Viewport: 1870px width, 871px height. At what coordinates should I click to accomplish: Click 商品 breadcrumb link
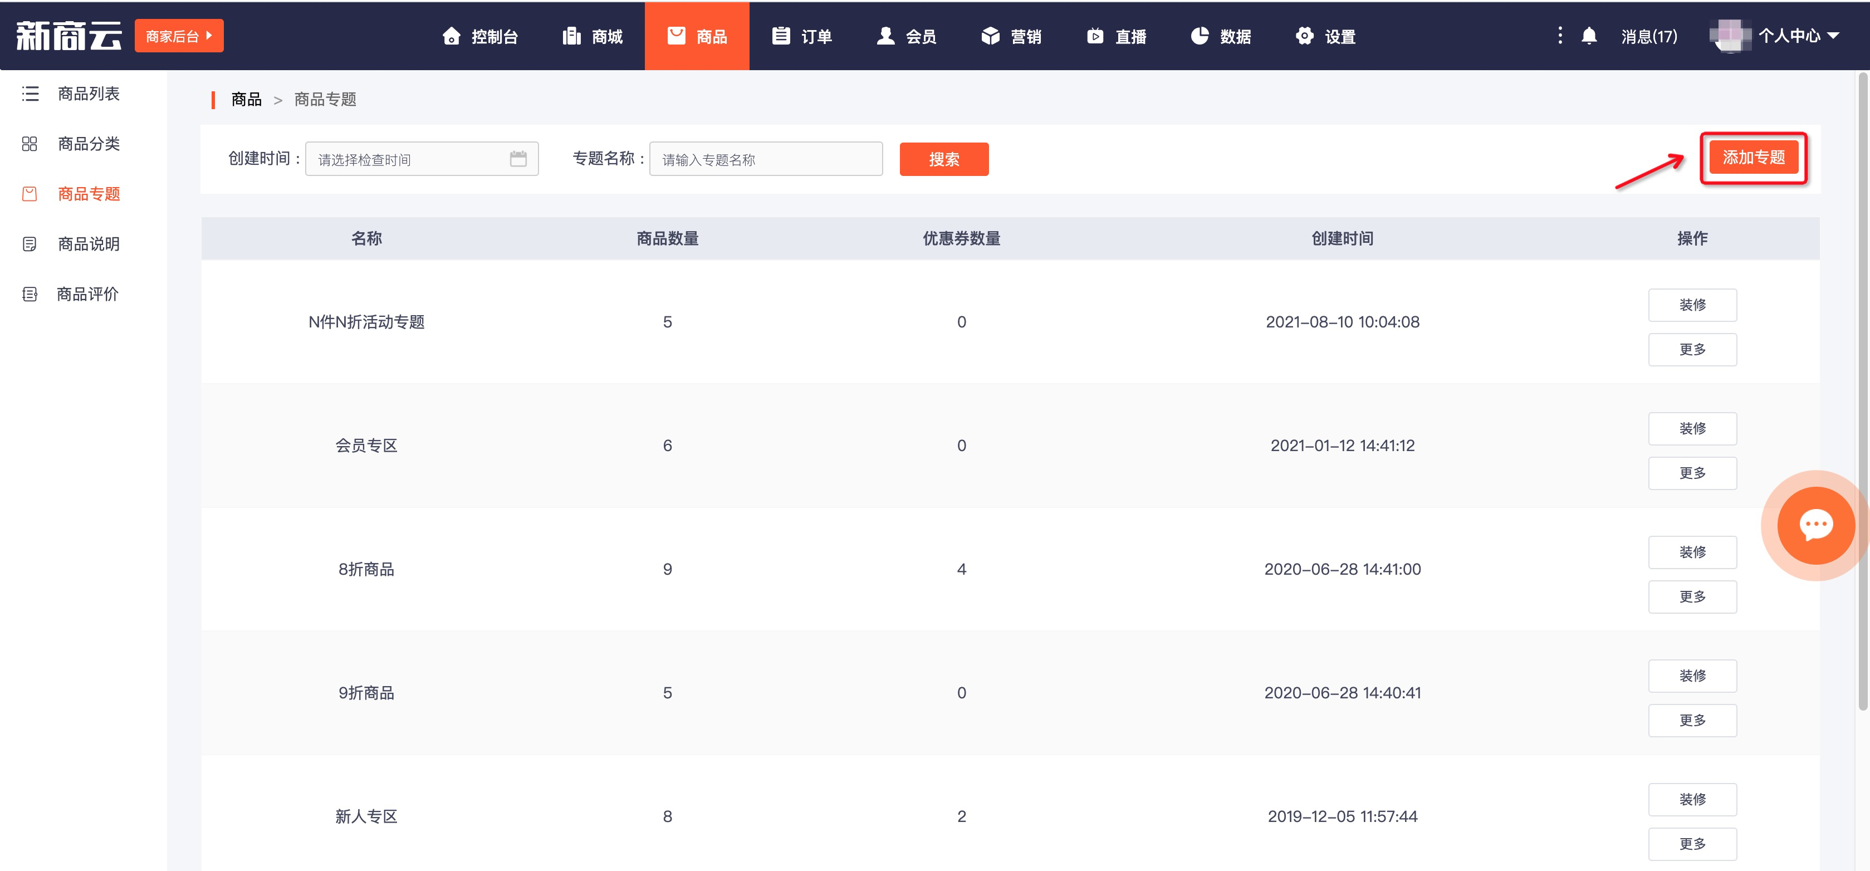(246, 100)
